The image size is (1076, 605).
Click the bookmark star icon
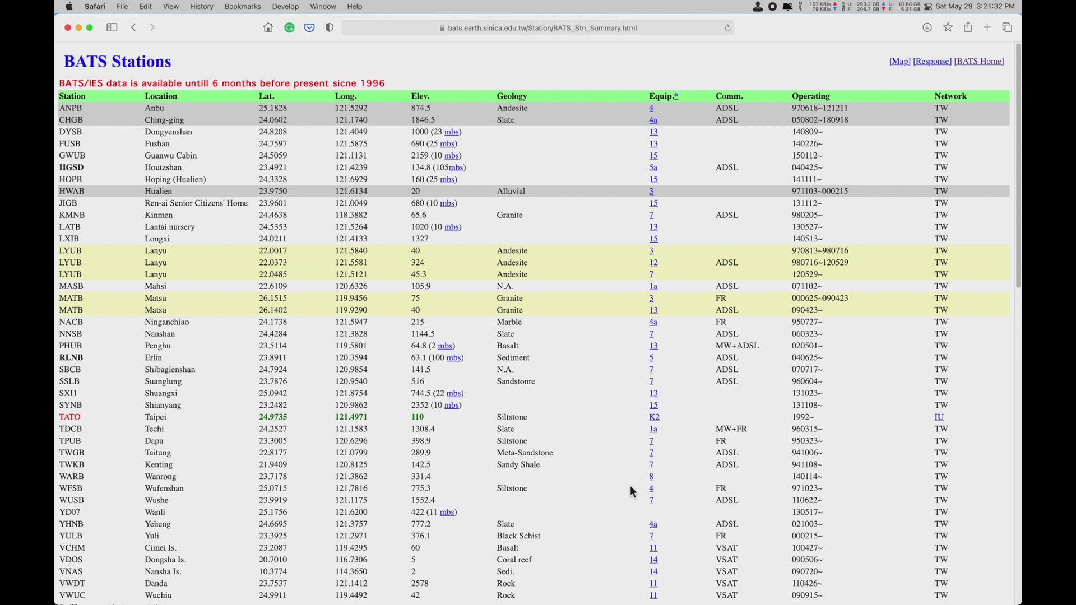point(948,27)
